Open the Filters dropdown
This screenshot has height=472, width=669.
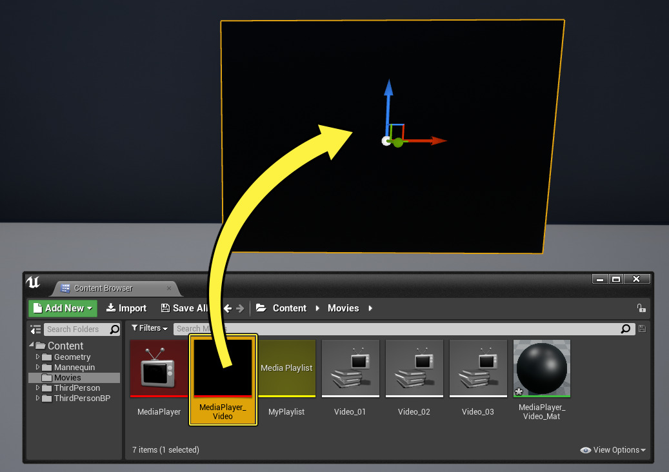[150, 328]
